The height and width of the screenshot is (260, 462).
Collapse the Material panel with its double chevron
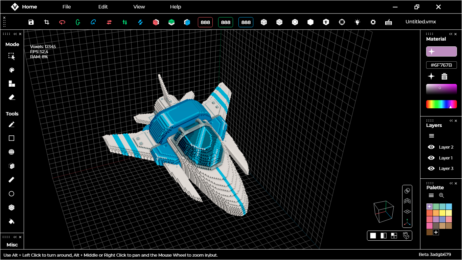click(451, 34)
